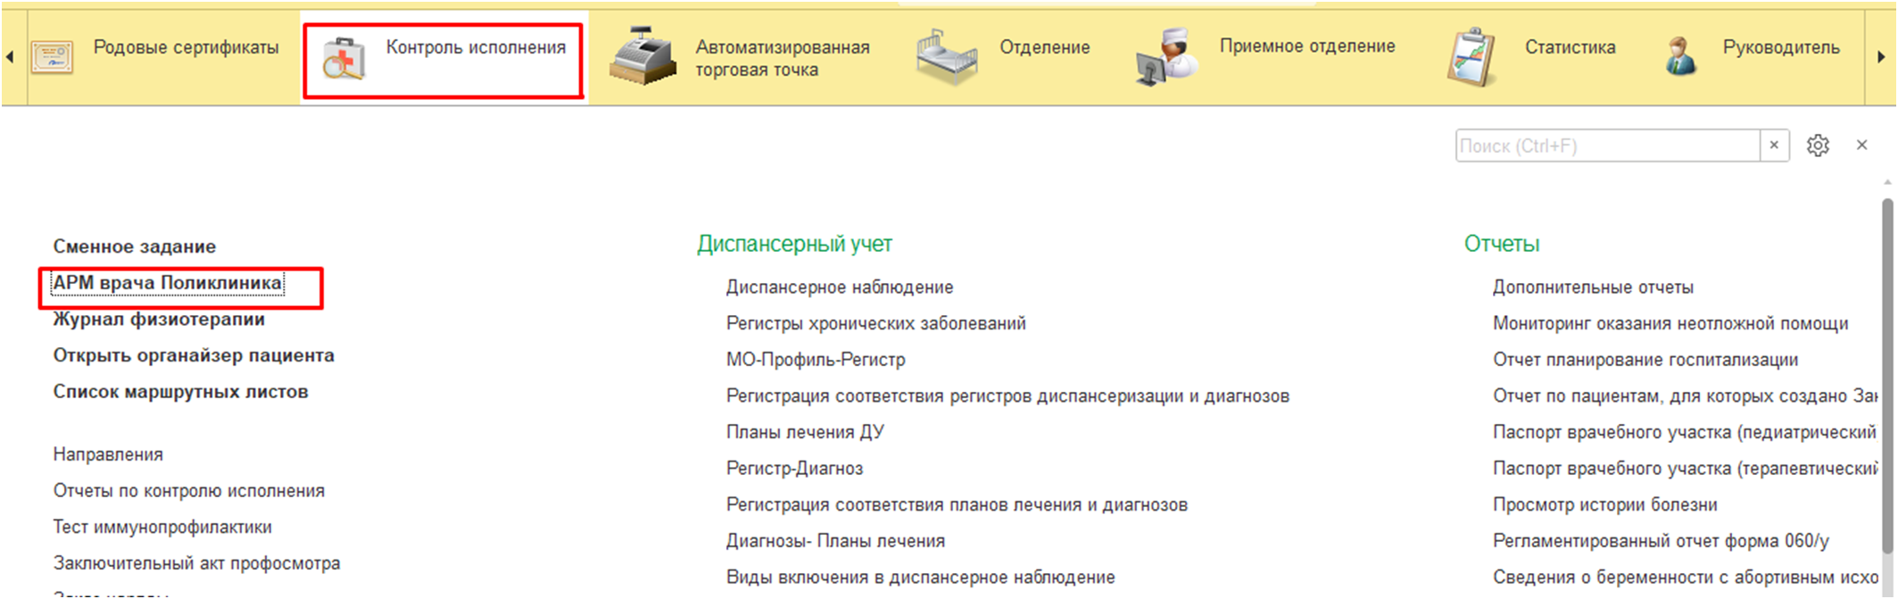Click the Статистика clipboard chart icon
The image size is (1898, 599).
click(1471, 58)
